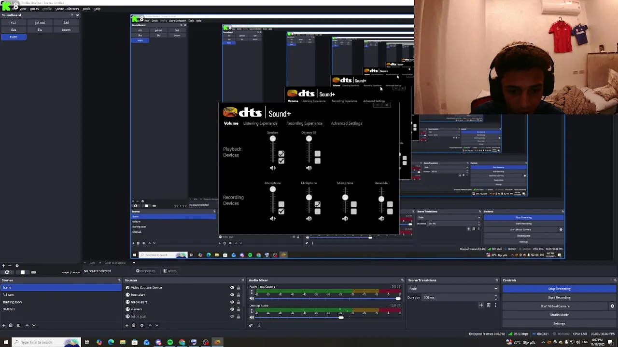The height and width of the screenshot is (347, 618).
Task: Open advanced audio properties gears icon
Action: pos(251,325)
